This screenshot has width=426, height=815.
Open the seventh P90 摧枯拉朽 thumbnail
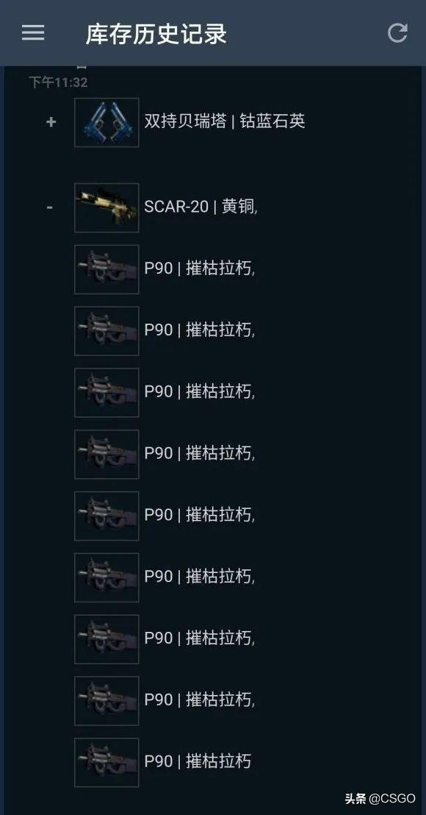(106, 638)
